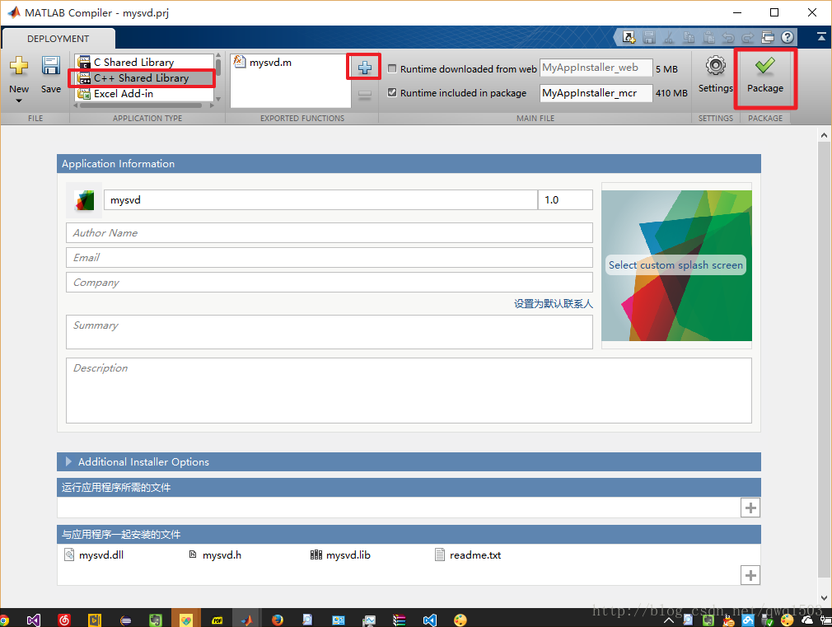Click the new shortcut icon in quick access

pos(629,37)
